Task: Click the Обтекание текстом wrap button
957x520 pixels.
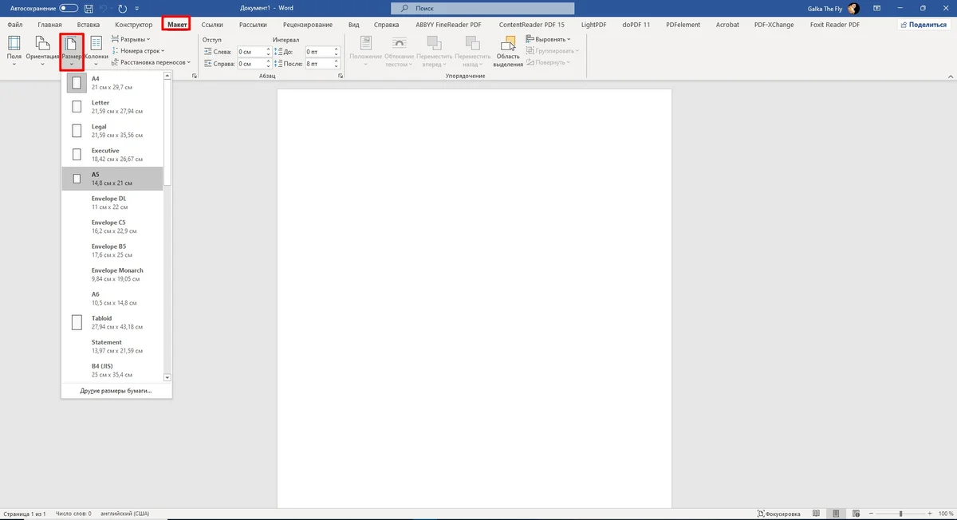Action: tap(399, 51)
